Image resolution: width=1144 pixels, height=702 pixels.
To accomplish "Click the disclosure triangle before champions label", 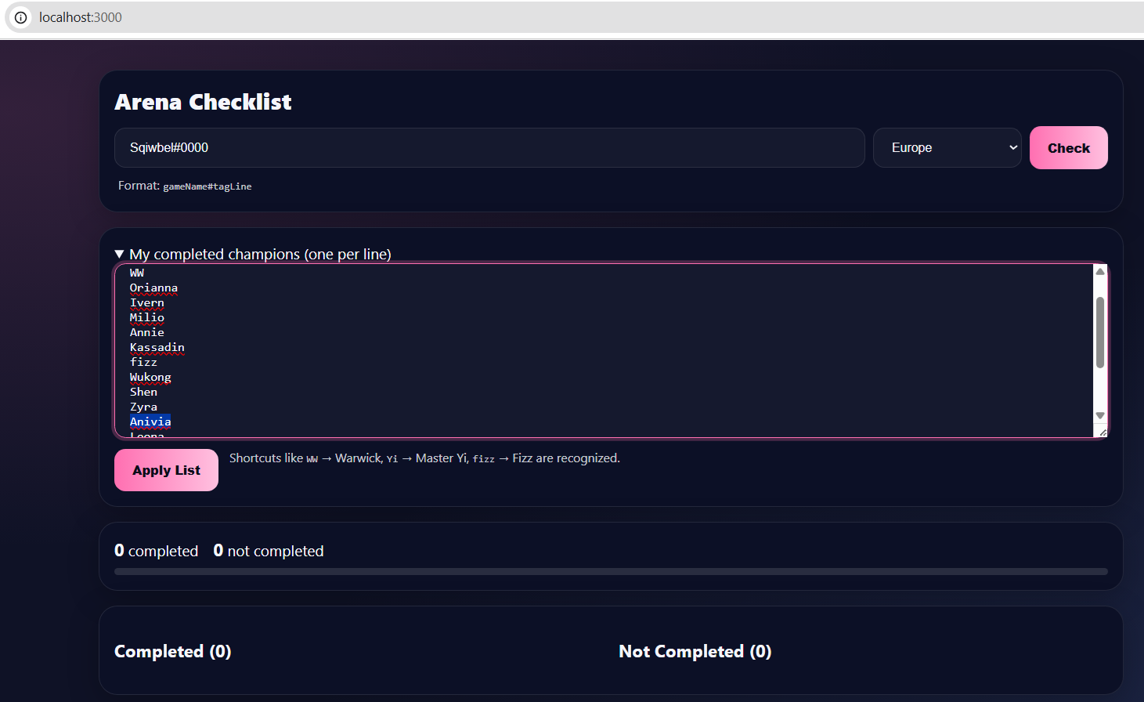I will point(119,253).
